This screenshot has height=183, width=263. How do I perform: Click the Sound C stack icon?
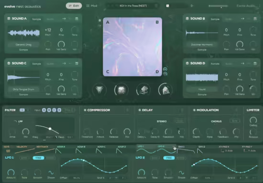(x=9, y=63)
